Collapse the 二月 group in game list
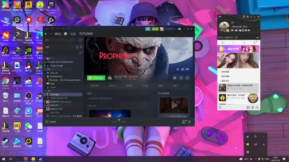 [x=45, y=69]
